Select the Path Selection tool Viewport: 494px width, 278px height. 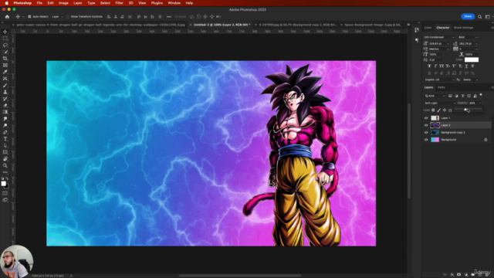coord(5,146)
